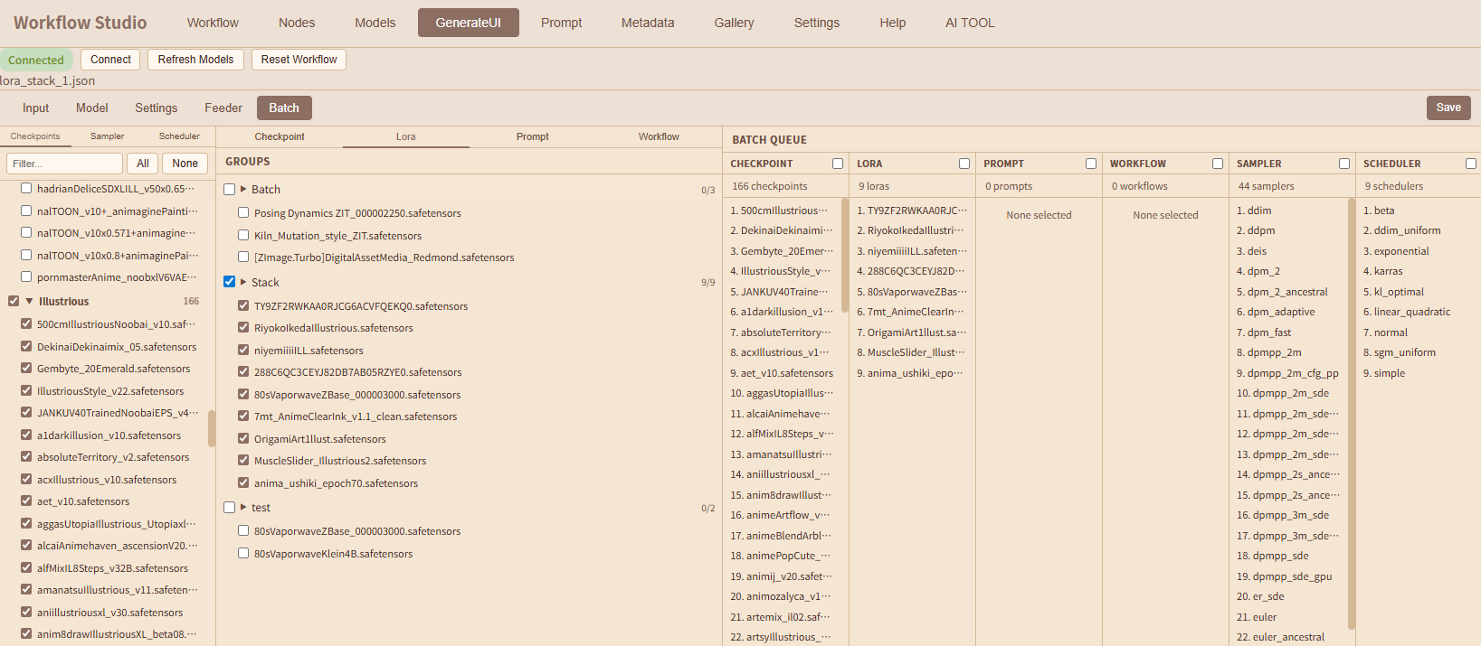Open the Metadata tab
Screen dimensions: 1481x646
click(x=648, y=23)
